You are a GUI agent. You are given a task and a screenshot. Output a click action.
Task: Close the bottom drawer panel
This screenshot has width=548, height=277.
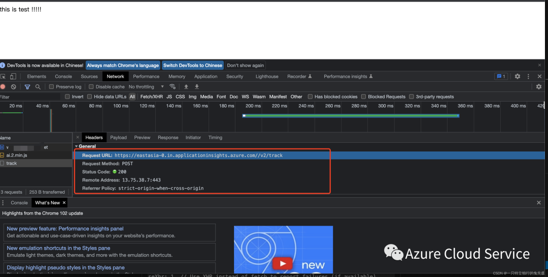(x=538, y=203)
